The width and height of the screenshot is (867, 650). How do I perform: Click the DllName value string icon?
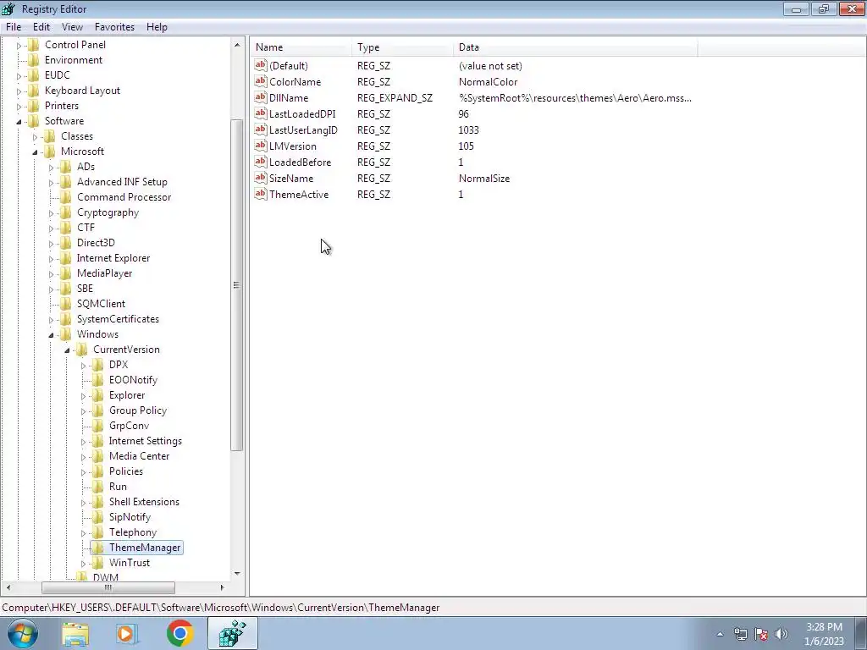pyautogui.click(x=261, y=97)
